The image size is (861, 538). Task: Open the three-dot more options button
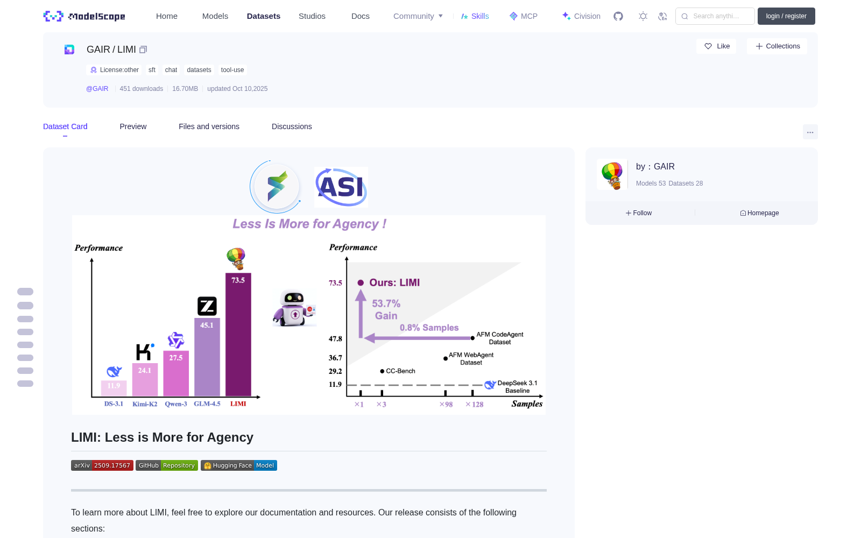point(810,132)
